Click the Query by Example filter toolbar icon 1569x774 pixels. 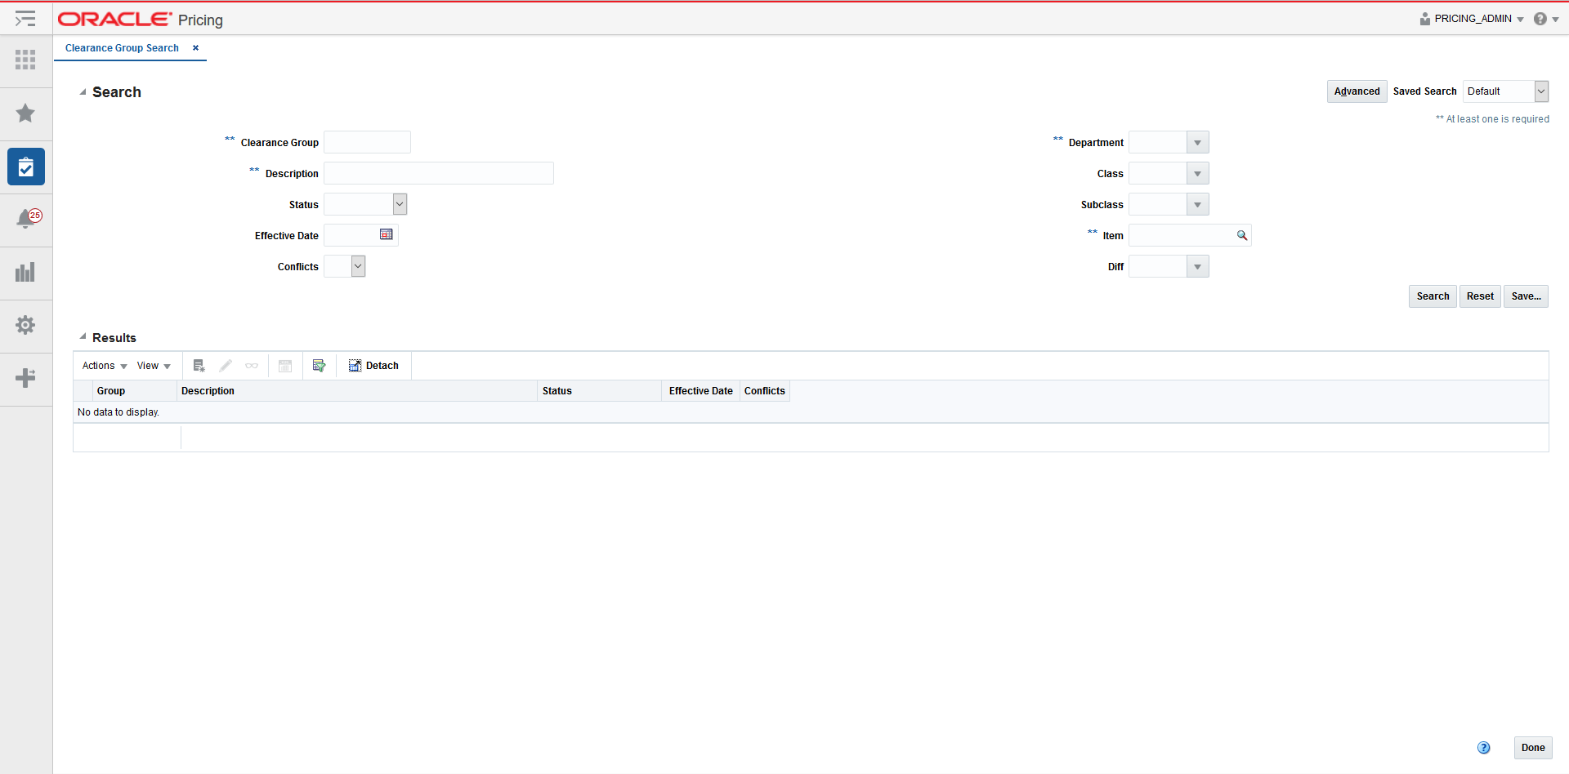coord(319,365)
